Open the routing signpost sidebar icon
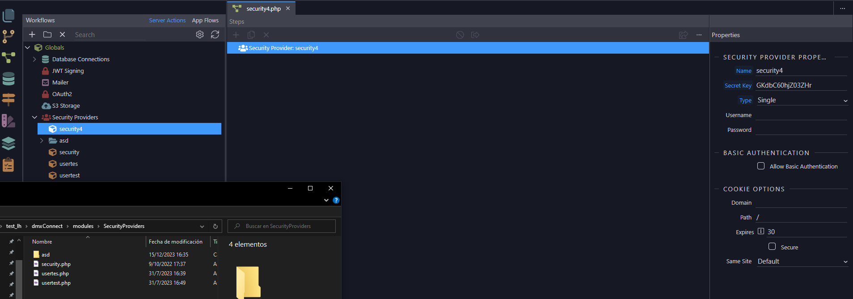This screenshot has width=853, height=299. pyautogui.click(x=8, y=99)
